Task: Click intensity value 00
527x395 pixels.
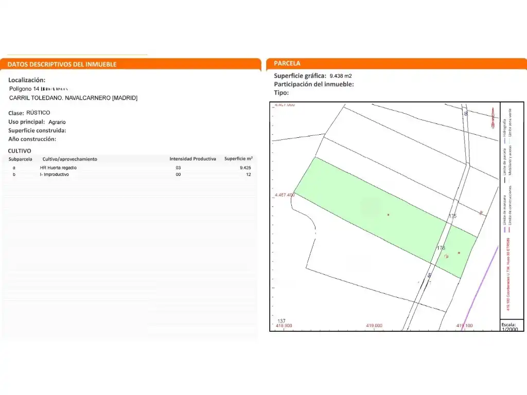Action: (178, 174)
